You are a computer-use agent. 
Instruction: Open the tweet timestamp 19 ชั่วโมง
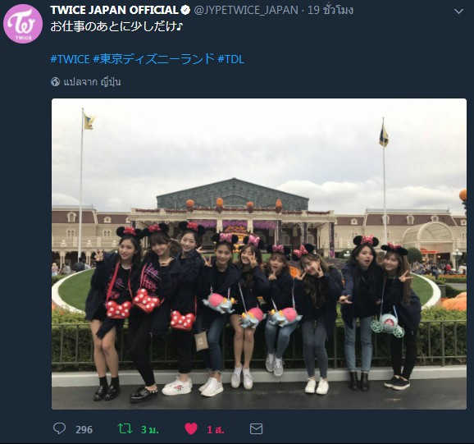330,11
